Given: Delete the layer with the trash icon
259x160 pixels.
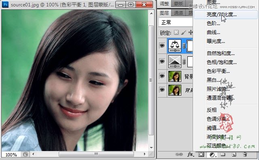Looking at the screenshot, I should tap(245, 154).
